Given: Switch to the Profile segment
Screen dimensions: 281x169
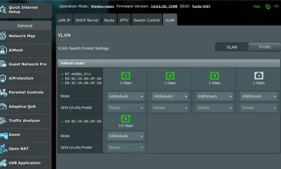Looking at the screenshot, I should coord(265,47).
